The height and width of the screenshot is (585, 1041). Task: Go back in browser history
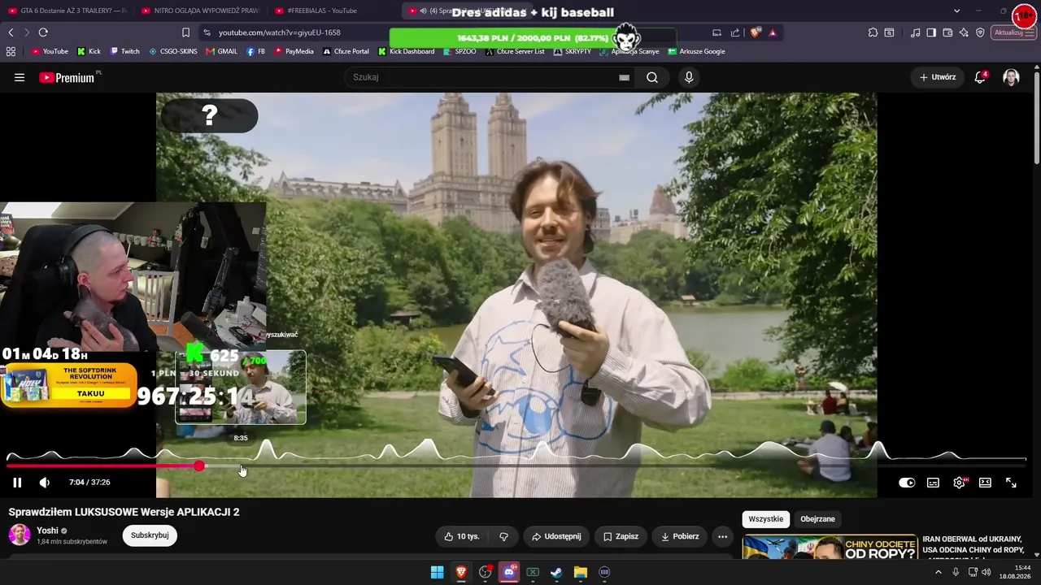pos(11,32)
